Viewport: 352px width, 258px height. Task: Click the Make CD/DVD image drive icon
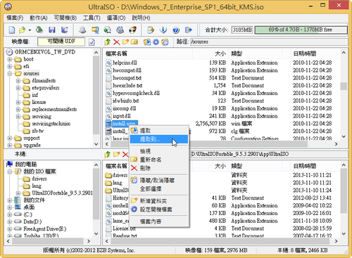[82, 30]
